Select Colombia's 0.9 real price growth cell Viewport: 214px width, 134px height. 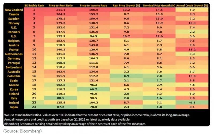(126, 76)
